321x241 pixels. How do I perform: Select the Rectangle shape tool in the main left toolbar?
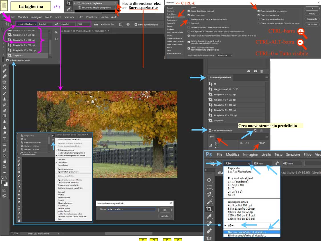(5, 144)
